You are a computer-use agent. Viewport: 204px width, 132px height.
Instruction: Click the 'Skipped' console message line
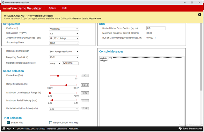[104, 60]
